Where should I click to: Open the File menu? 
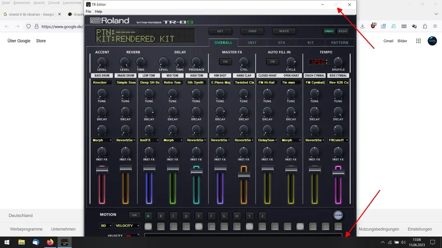pyautogui.click(x=88, y=11)
